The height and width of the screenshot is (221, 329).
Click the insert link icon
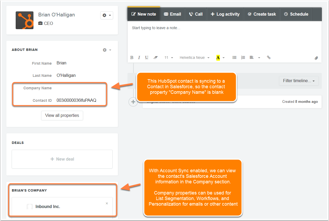tap(269, 58)
